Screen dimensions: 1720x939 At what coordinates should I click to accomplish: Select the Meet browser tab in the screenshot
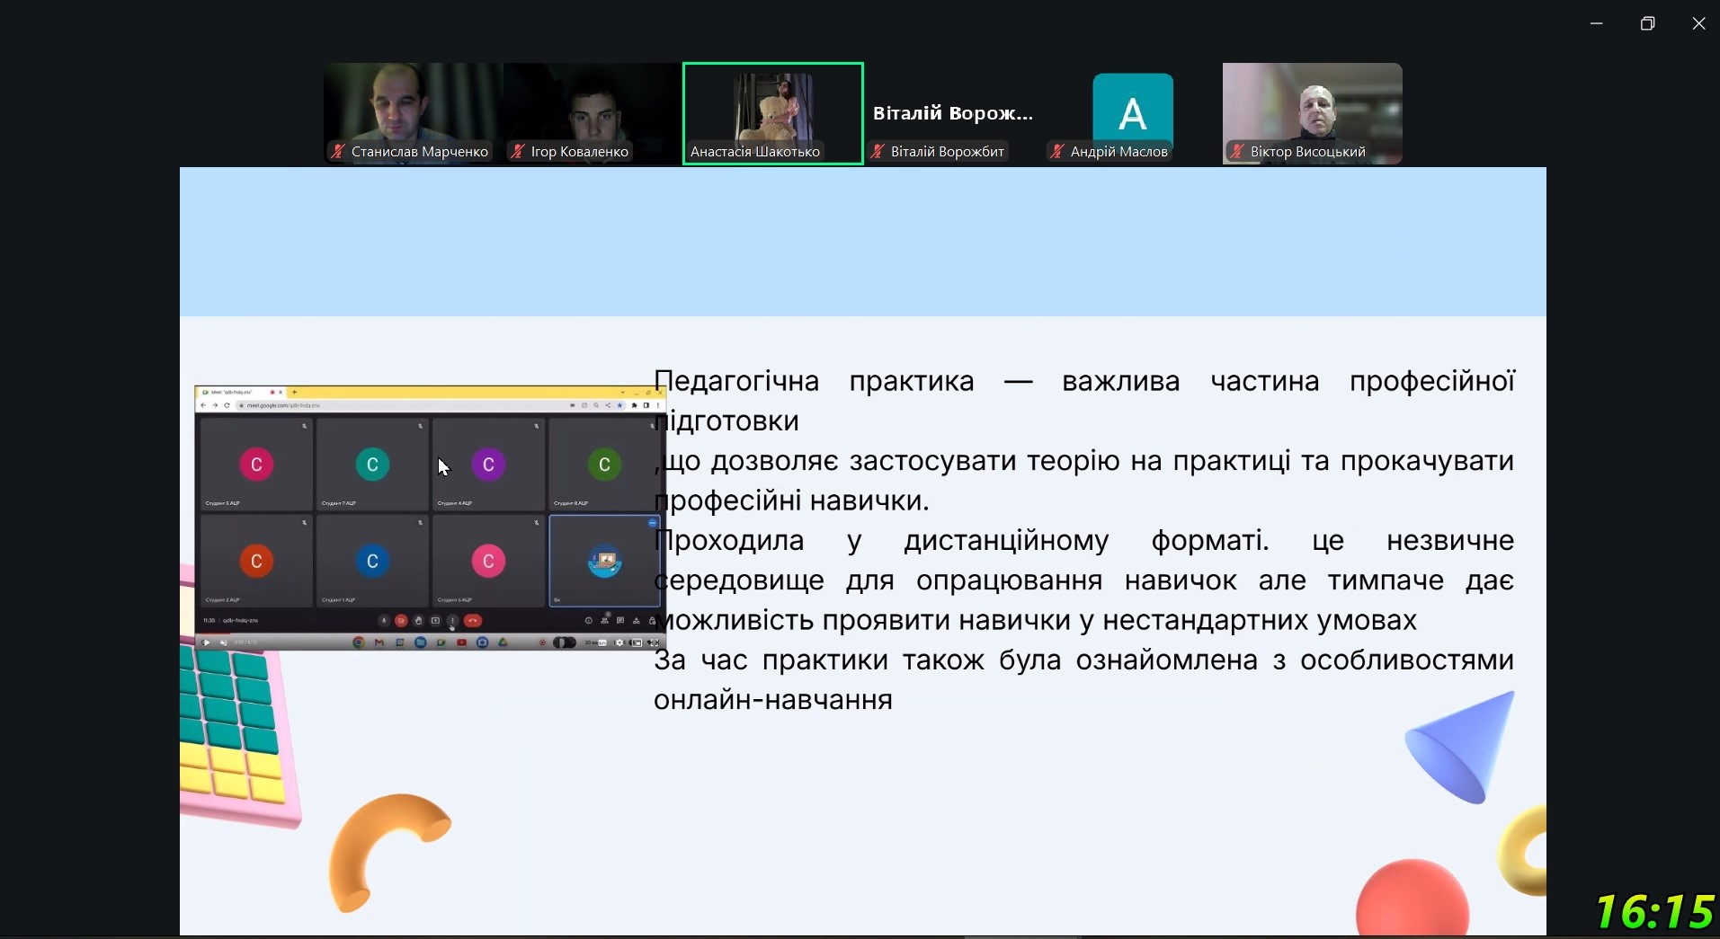tap(241, 393)
